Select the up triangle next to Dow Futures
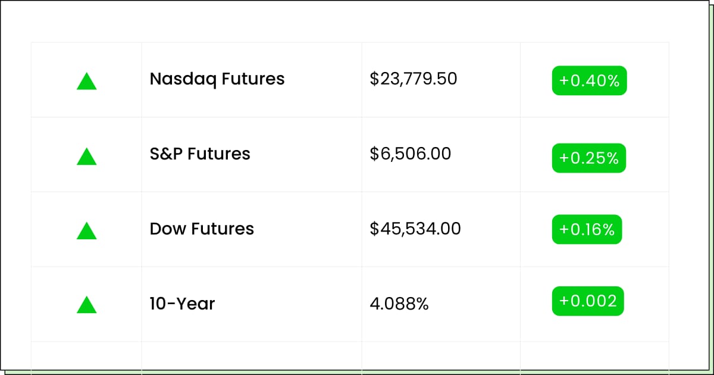 [x=86, y=231]
